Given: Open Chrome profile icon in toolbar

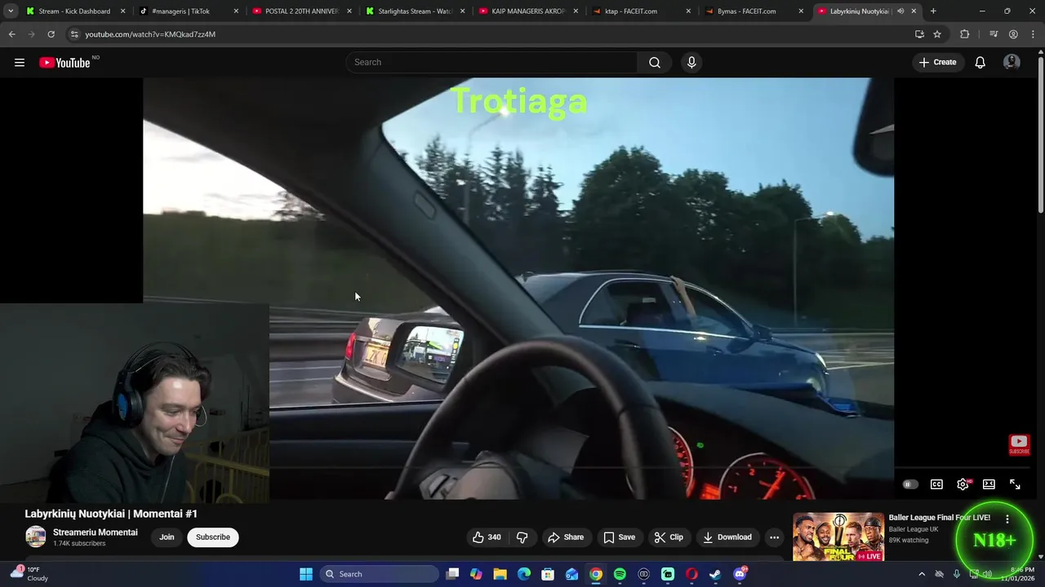Looking at the screenshot, I should coord(1013,34).
